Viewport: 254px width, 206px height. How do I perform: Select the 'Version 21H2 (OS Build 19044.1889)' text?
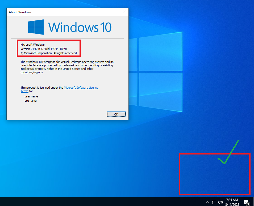point(44,49)
